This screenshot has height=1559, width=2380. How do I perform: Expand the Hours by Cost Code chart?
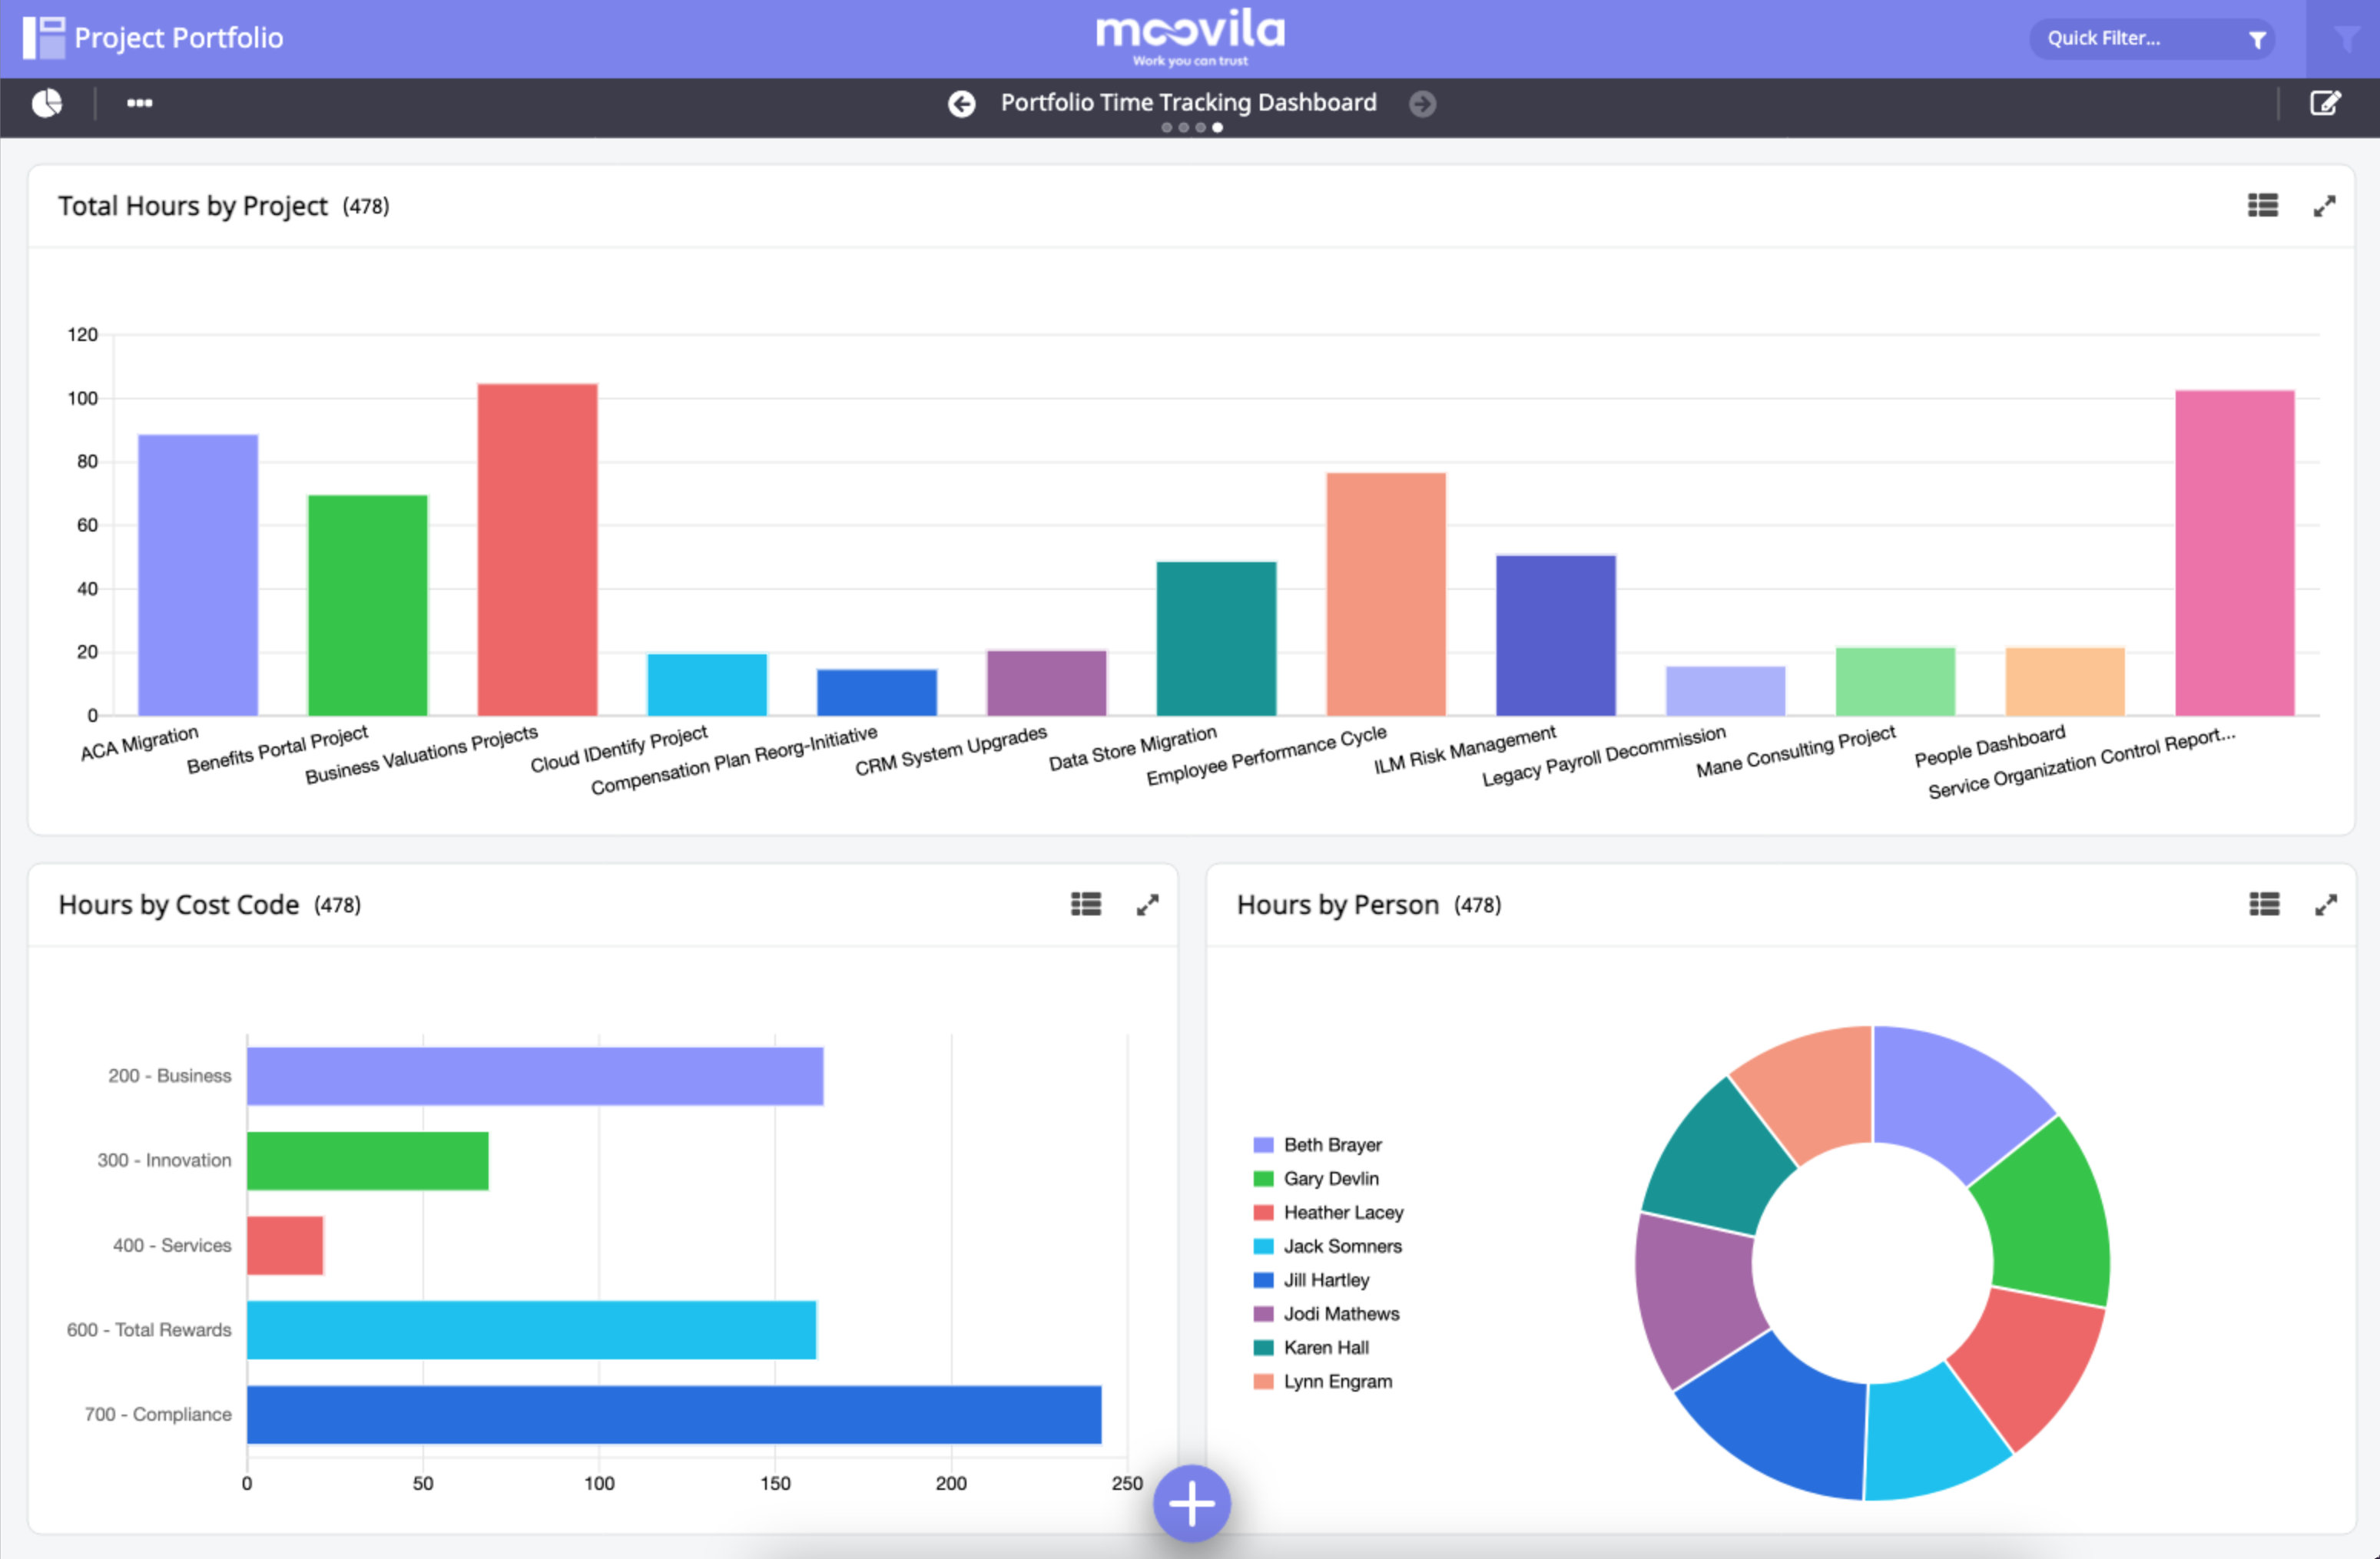[1147, 905]
